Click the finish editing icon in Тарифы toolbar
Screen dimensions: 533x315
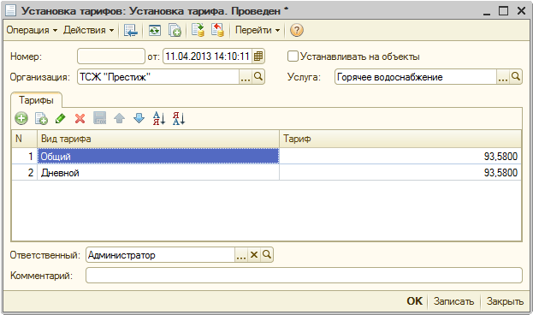tap(100, 118)
